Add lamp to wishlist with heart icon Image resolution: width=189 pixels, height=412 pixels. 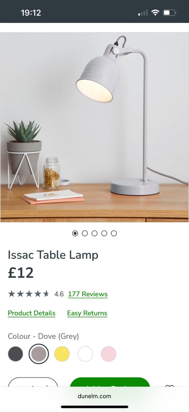tap(169, 385)
